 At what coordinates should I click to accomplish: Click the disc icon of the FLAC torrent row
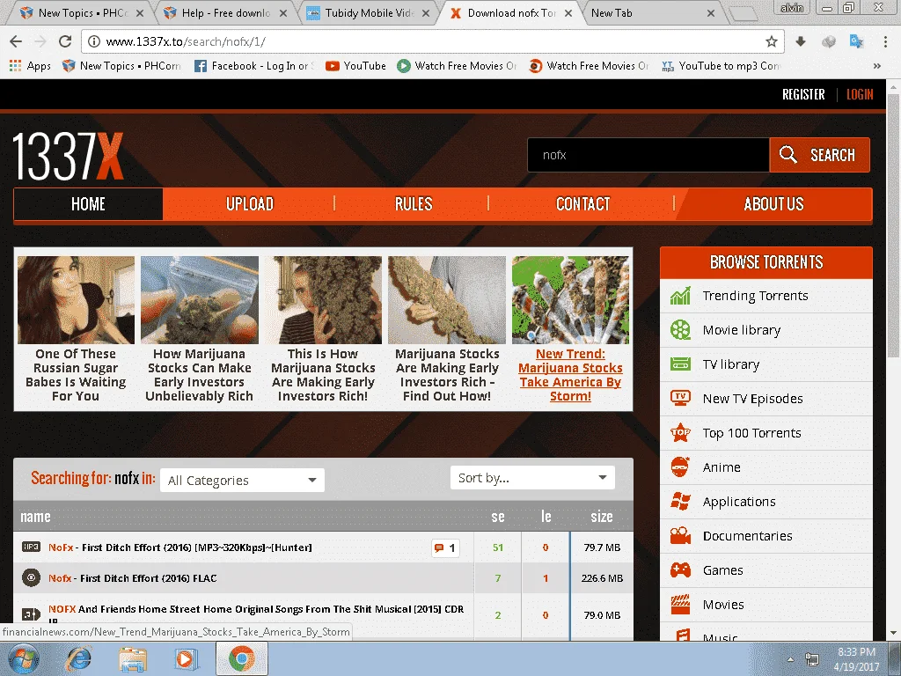pyautogui.click(x=31, y=577)
